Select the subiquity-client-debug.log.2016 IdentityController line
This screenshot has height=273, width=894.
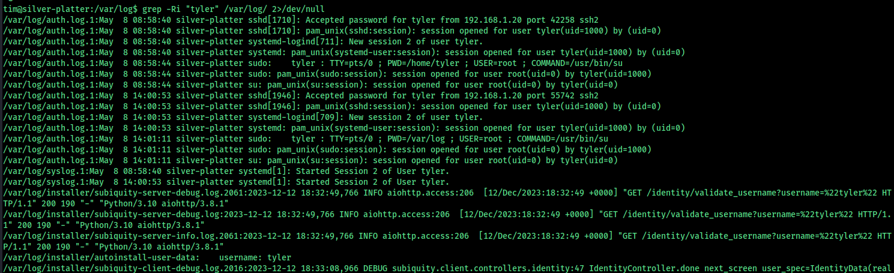(x=448, y=268)
